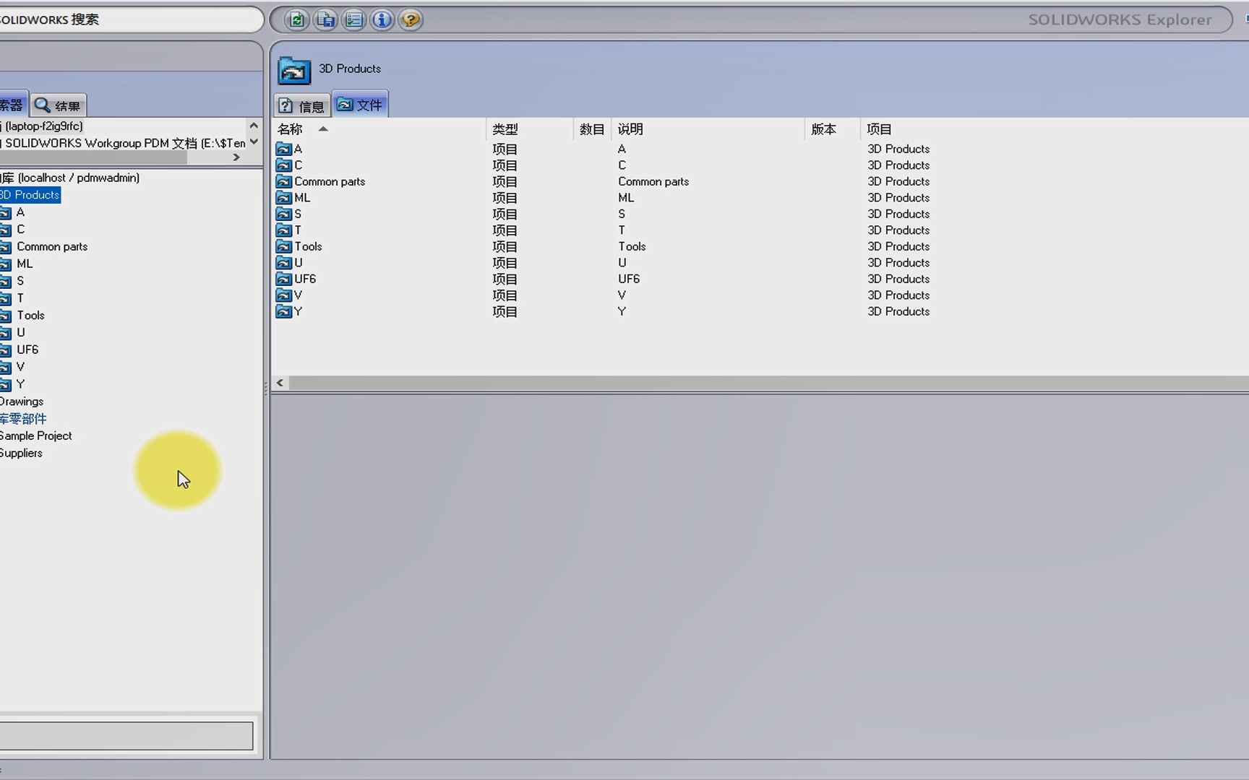Viewport: 1249px width, 780px height.
Task: Click the SOLIDWORKS 搜索 search field
Action: point(130,19)
